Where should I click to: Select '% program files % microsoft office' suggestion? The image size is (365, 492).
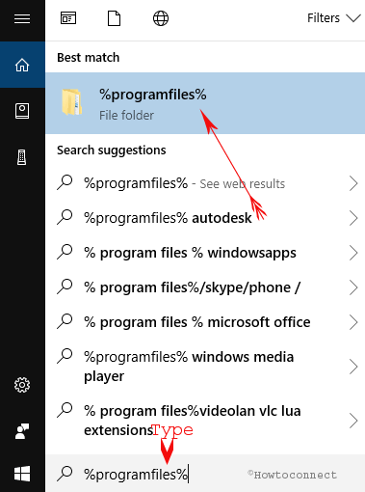pyautogui.click(x=205, y=322)
